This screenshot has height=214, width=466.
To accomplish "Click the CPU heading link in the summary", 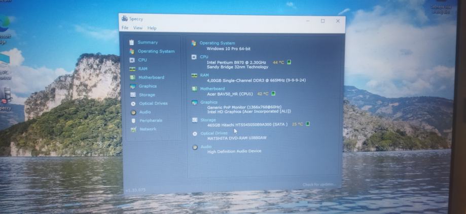I will pos(204,57).
